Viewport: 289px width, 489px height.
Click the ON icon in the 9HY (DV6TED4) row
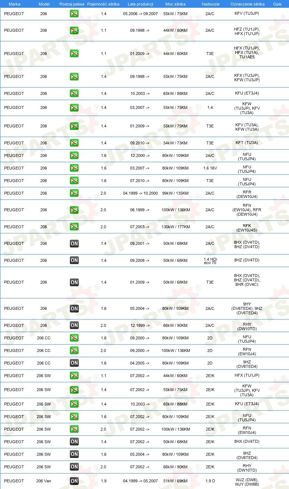(x=74, y=309)
